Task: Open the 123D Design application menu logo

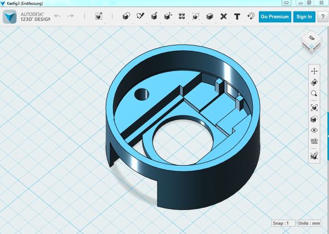Action: coord(10,16)
